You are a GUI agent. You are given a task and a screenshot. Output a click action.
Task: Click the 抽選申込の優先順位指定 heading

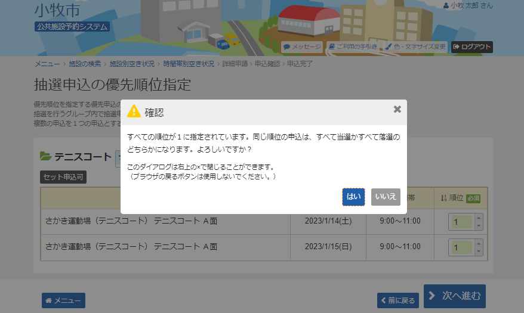pyautogui.click(x=112, y=85)
